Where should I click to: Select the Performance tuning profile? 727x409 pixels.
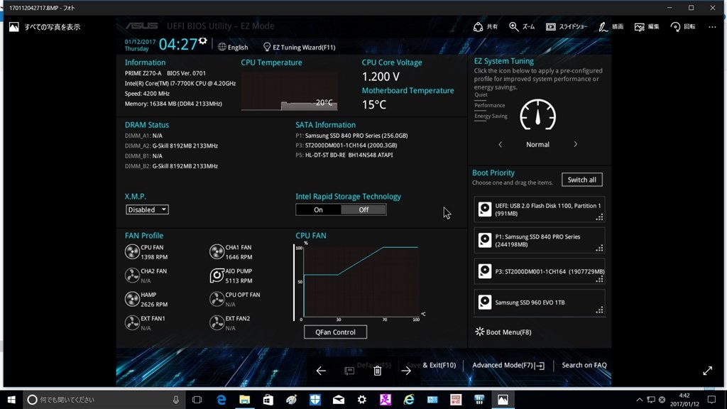coord(490,105)
